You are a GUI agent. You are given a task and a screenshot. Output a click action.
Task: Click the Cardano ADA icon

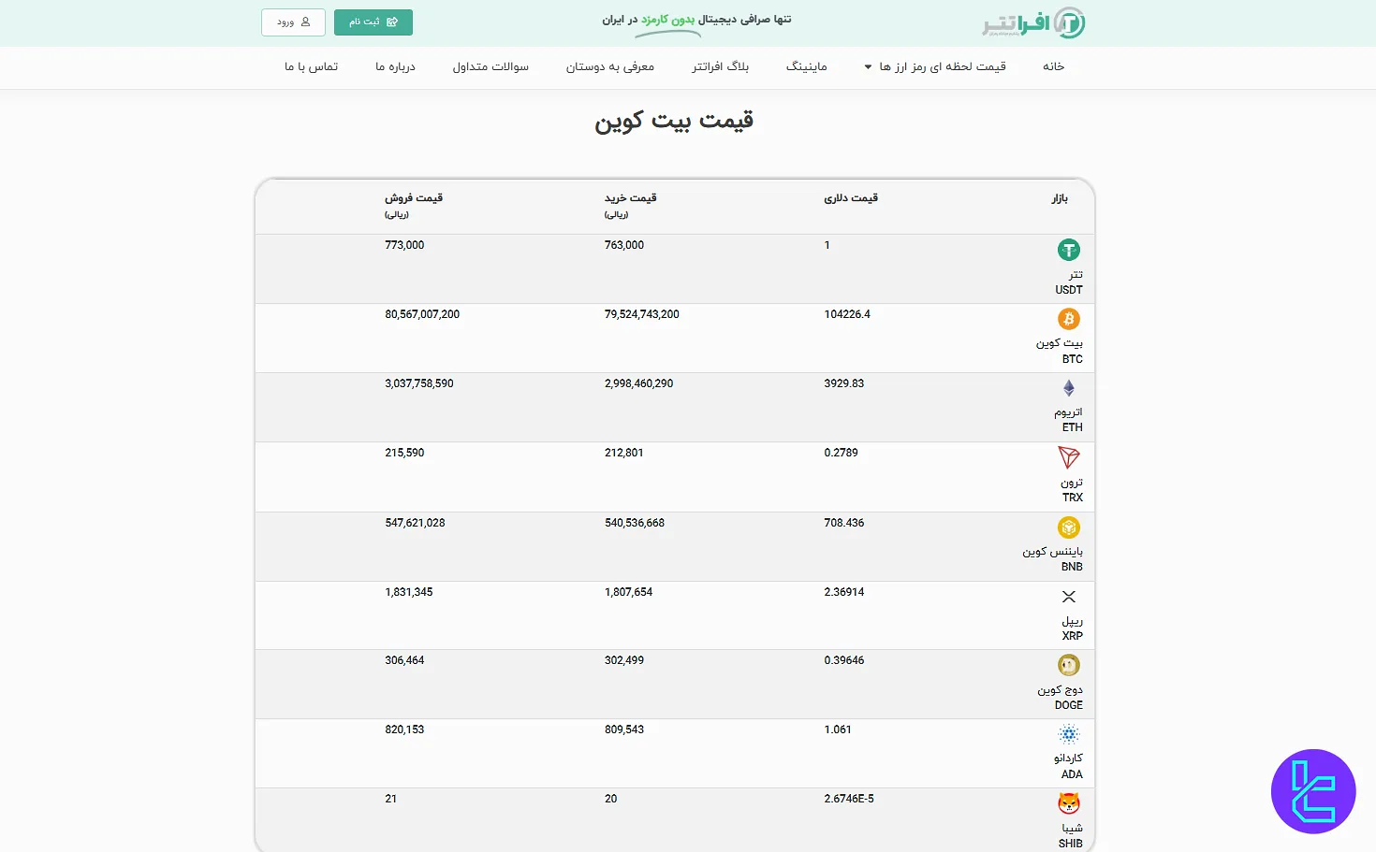coord(1068,734)
